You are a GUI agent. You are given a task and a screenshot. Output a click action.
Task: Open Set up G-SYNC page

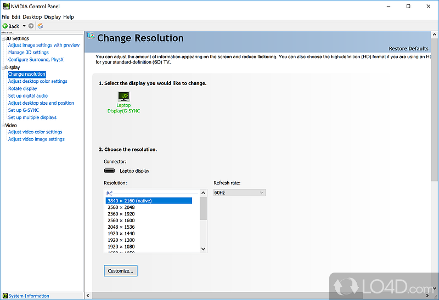24,110
